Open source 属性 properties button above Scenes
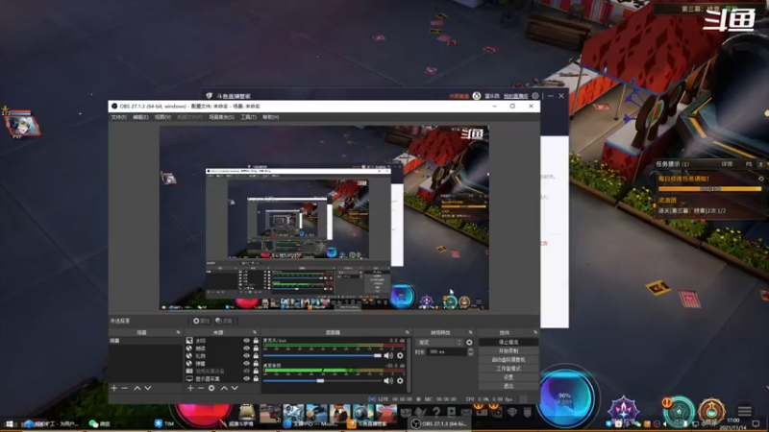 [x=201, y=321]
